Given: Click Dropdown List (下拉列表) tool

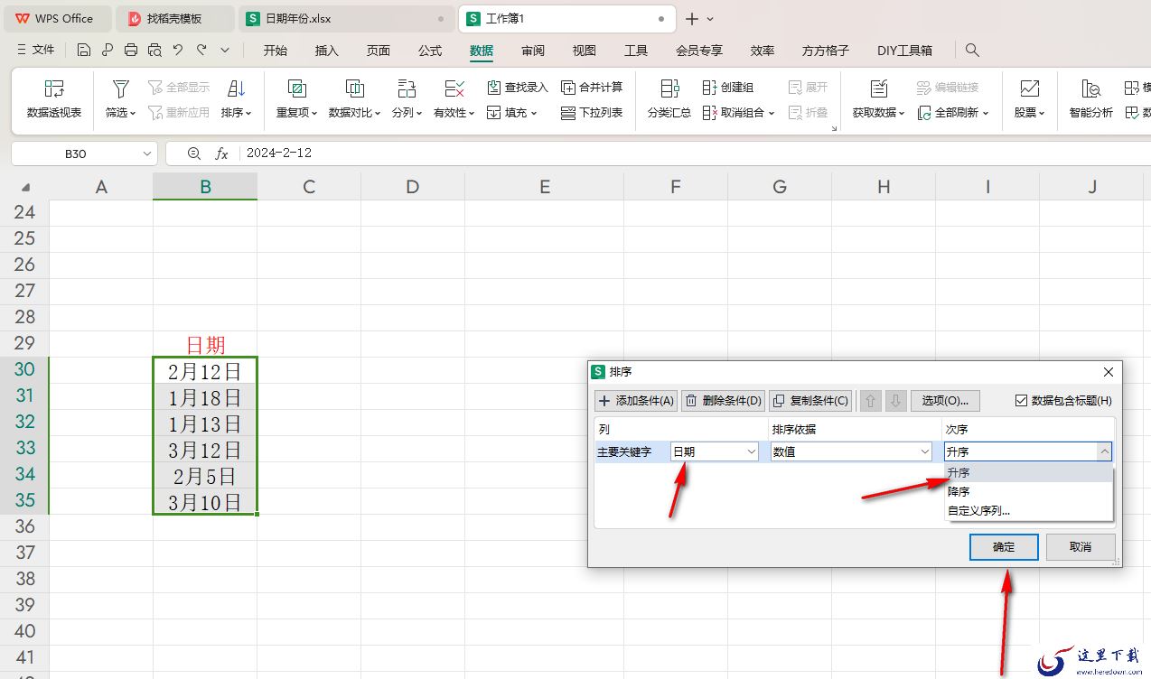Looking at the screenshot, I should tap(593, 113).
